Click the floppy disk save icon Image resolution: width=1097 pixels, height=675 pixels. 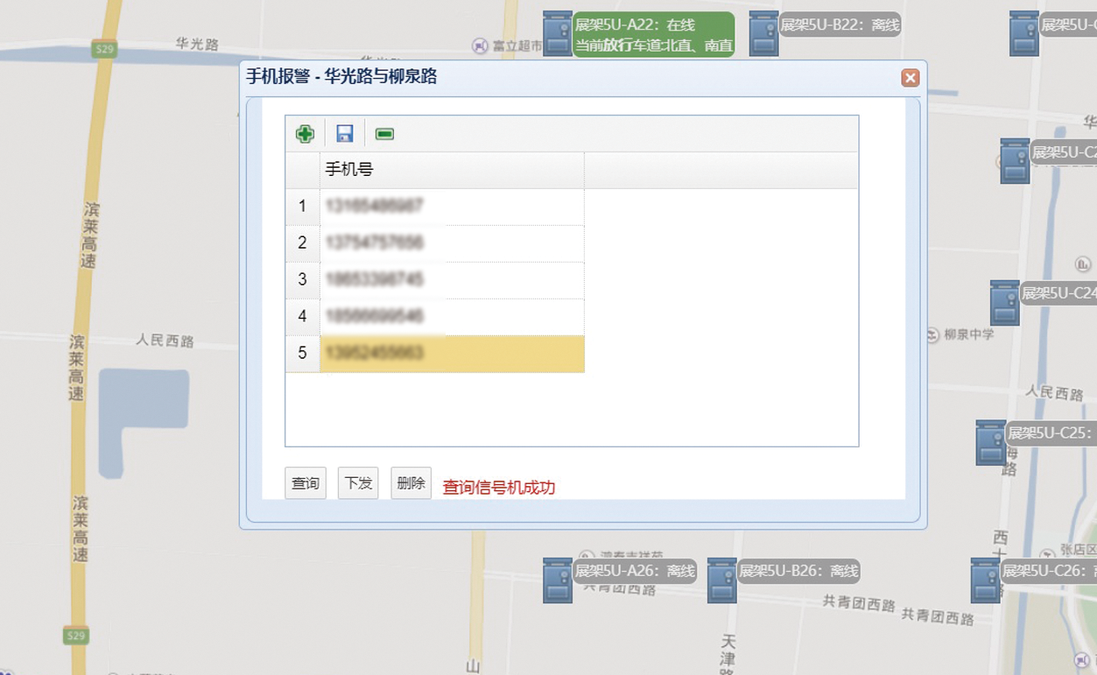click(345, 134)
